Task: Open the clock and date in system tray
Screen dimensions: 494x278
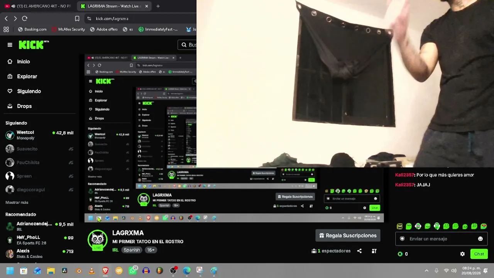Action: coord(472,271)
